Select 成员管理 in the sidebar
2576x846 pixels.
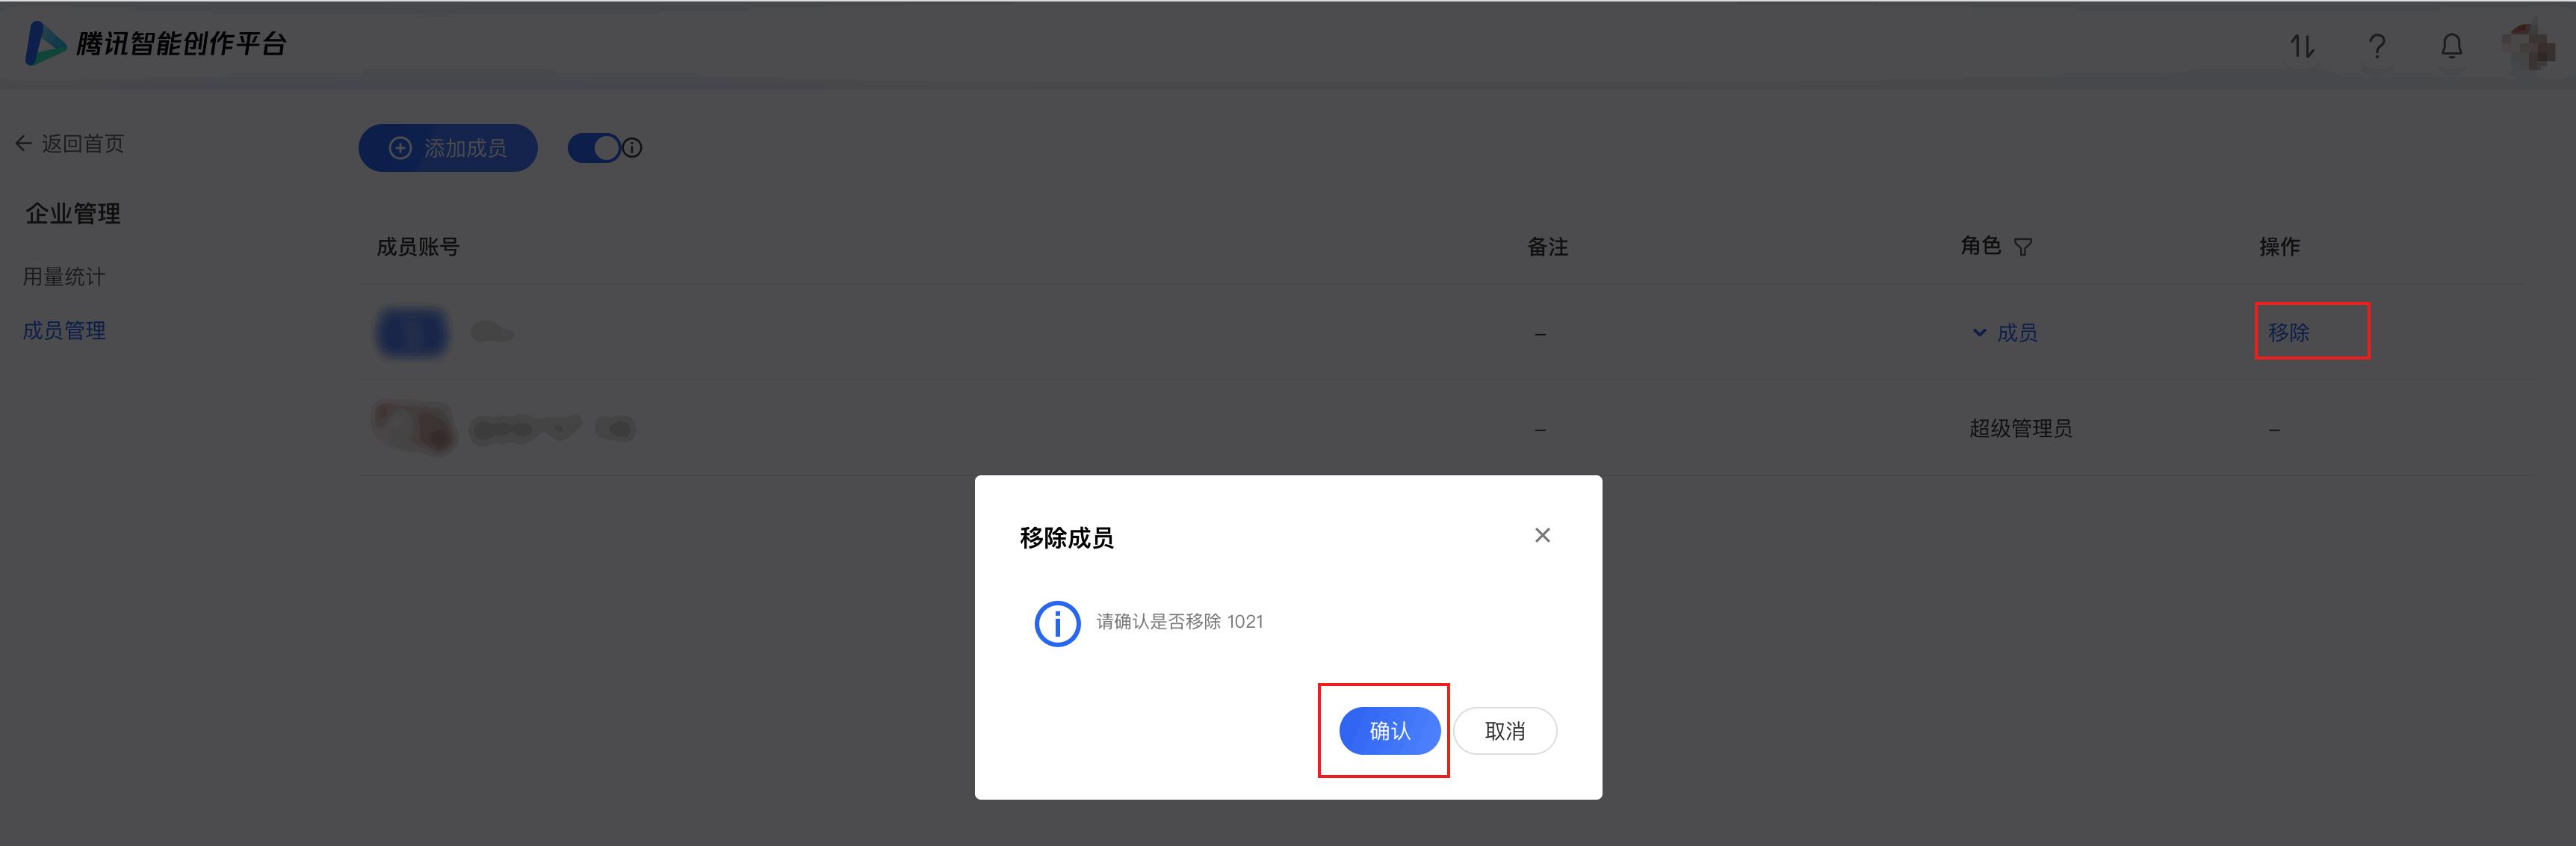64,330
